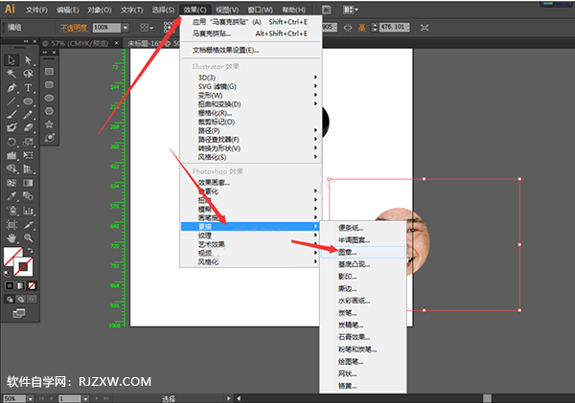
Task: Expand the 3D(3) submenu
Action: point(250,78)
